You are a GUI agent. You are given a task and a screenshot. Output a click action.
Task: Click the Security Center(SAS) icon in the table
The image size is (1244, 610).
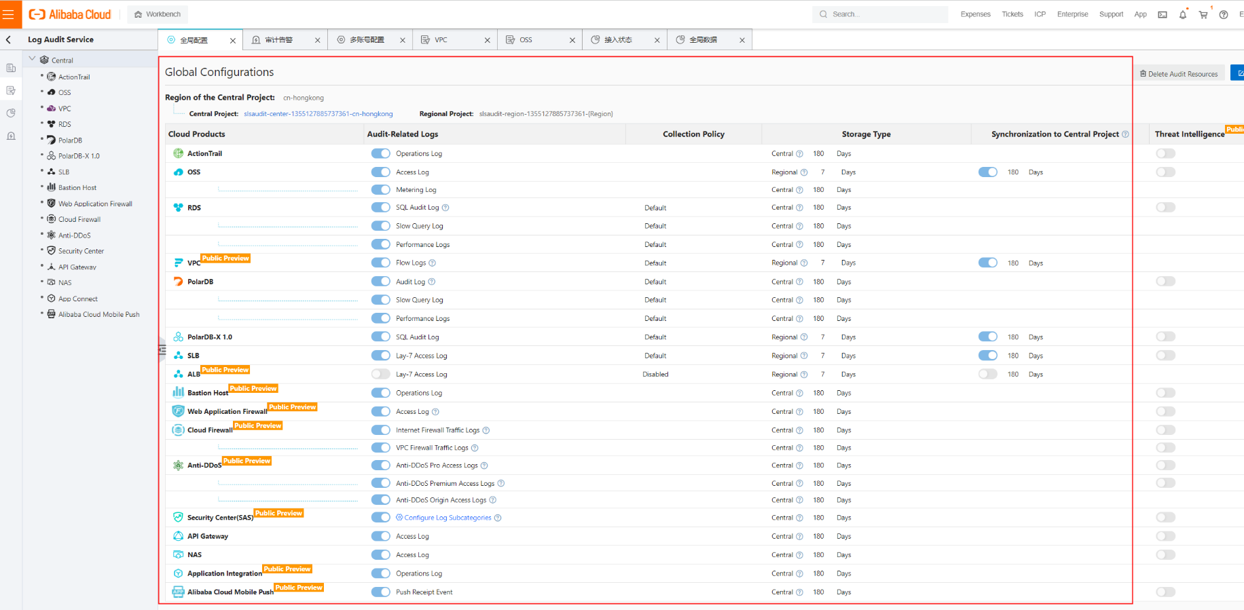point(178,517)
